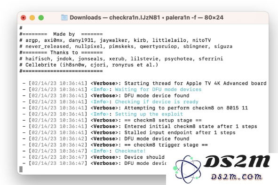The image size is (278, 185).
Task: Click the 'Cellebrite (ih8sn0w, cjori, ronyrus et al.)' line
Action: 88,65
